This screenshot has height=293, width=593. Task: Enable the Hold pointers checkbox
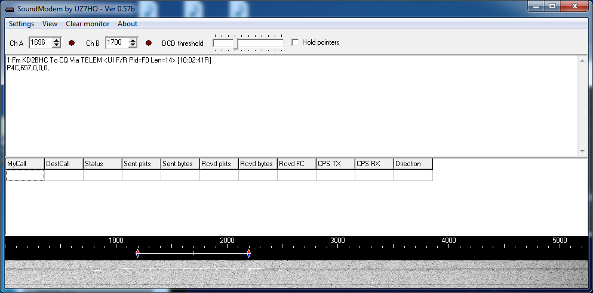[x=295, y=42]
